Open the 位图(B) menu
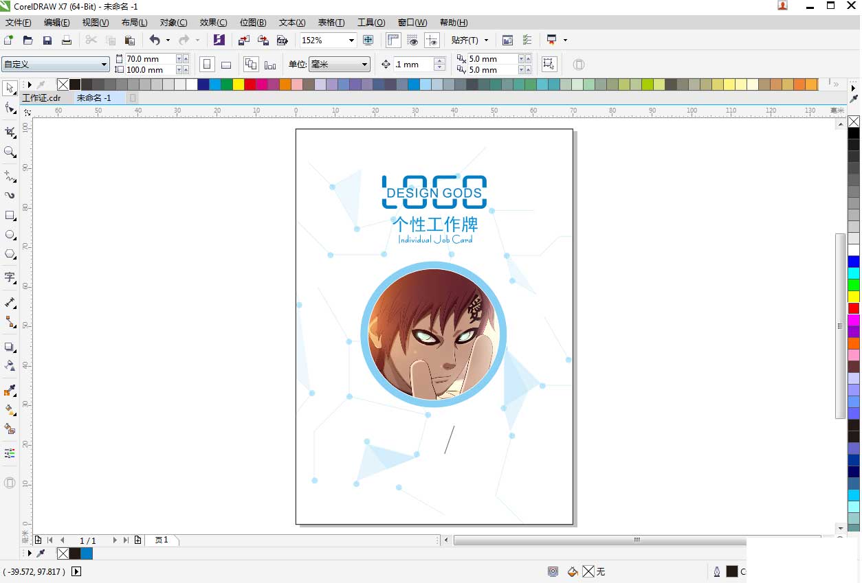The width and height of the screenshot is (862, 583). (253, 23)
